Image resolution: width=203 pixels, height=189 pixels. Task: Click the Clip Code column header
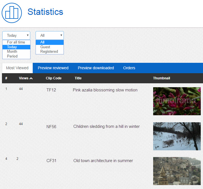(x=53, y=78)
